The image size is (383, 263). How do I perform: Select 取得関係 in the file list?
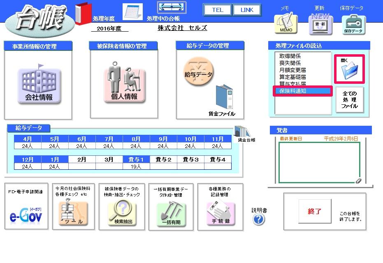290,56
